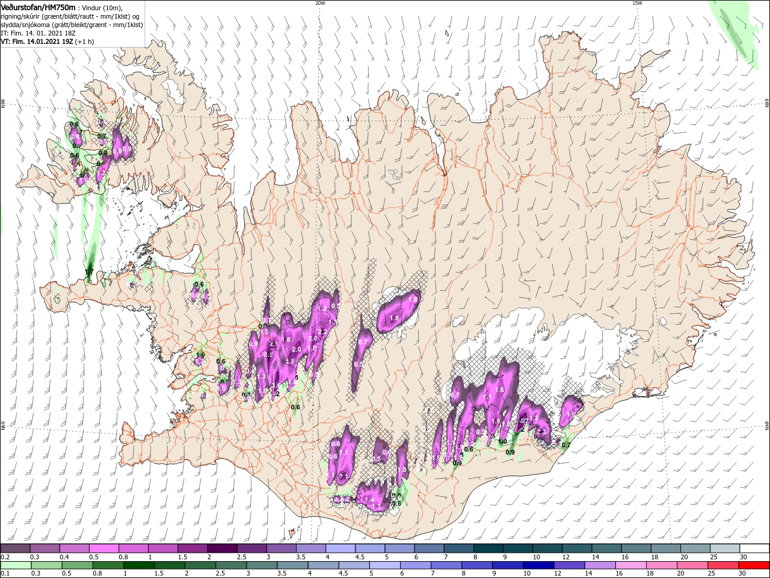Select the snow scale swatch labelled 0.8
This screenshot has width=770, height=578.
(x=134, y=548)
